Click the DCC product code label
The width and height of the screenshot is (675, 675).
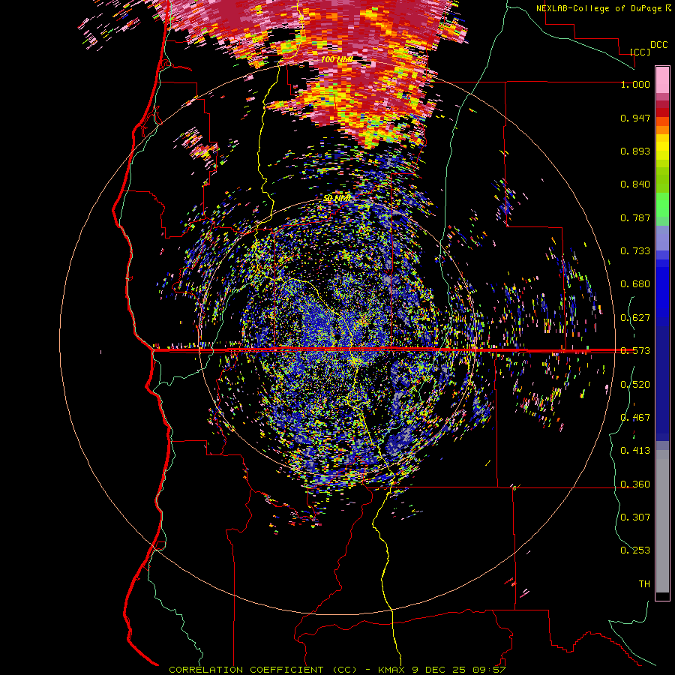tap(659, 45)
